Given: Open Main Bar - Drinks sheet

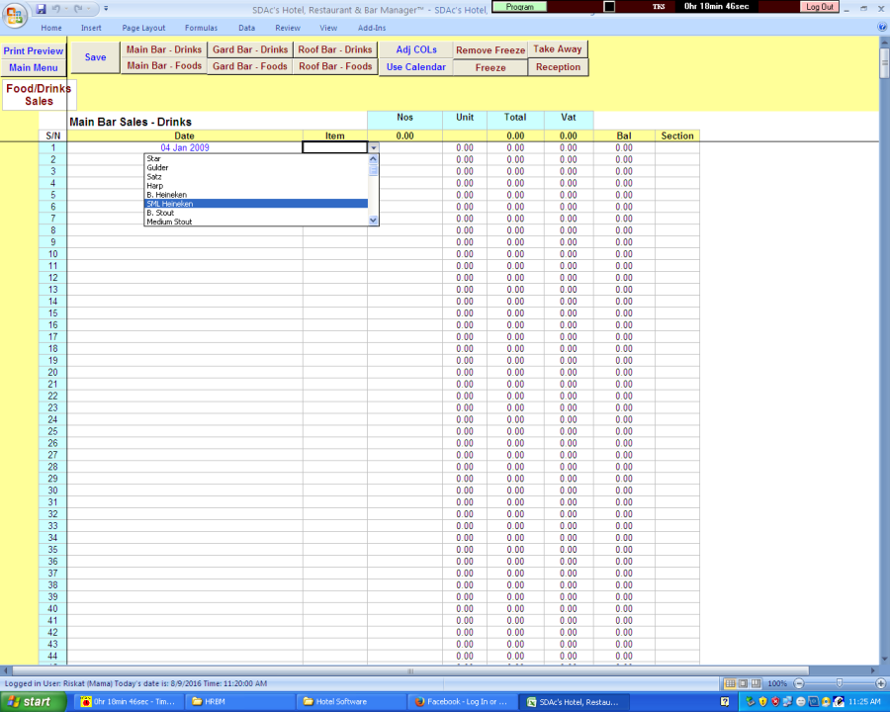Looking at the screenshot, I should tap(164, 49).
